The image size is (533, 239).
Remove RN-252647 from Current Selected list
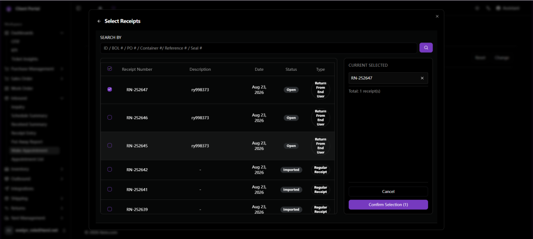tap(422, 78)
